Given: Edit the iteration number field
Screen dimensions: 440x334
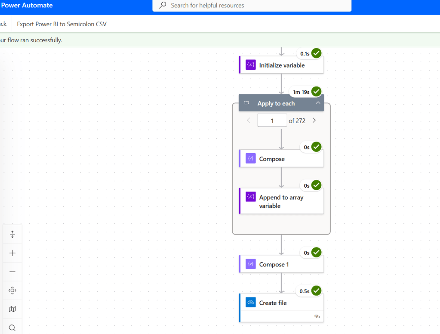Looking at the screenshot, I should [271, 120].
